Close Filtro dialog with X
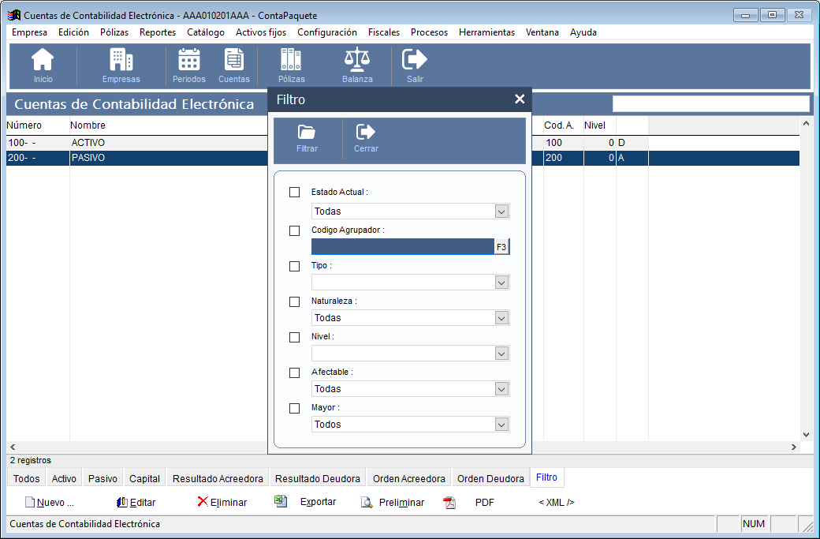820x539 pixels. click(520, 99)
